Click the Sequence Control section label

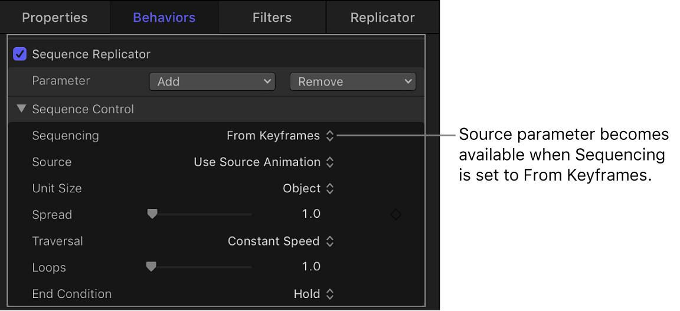point(83,109)
